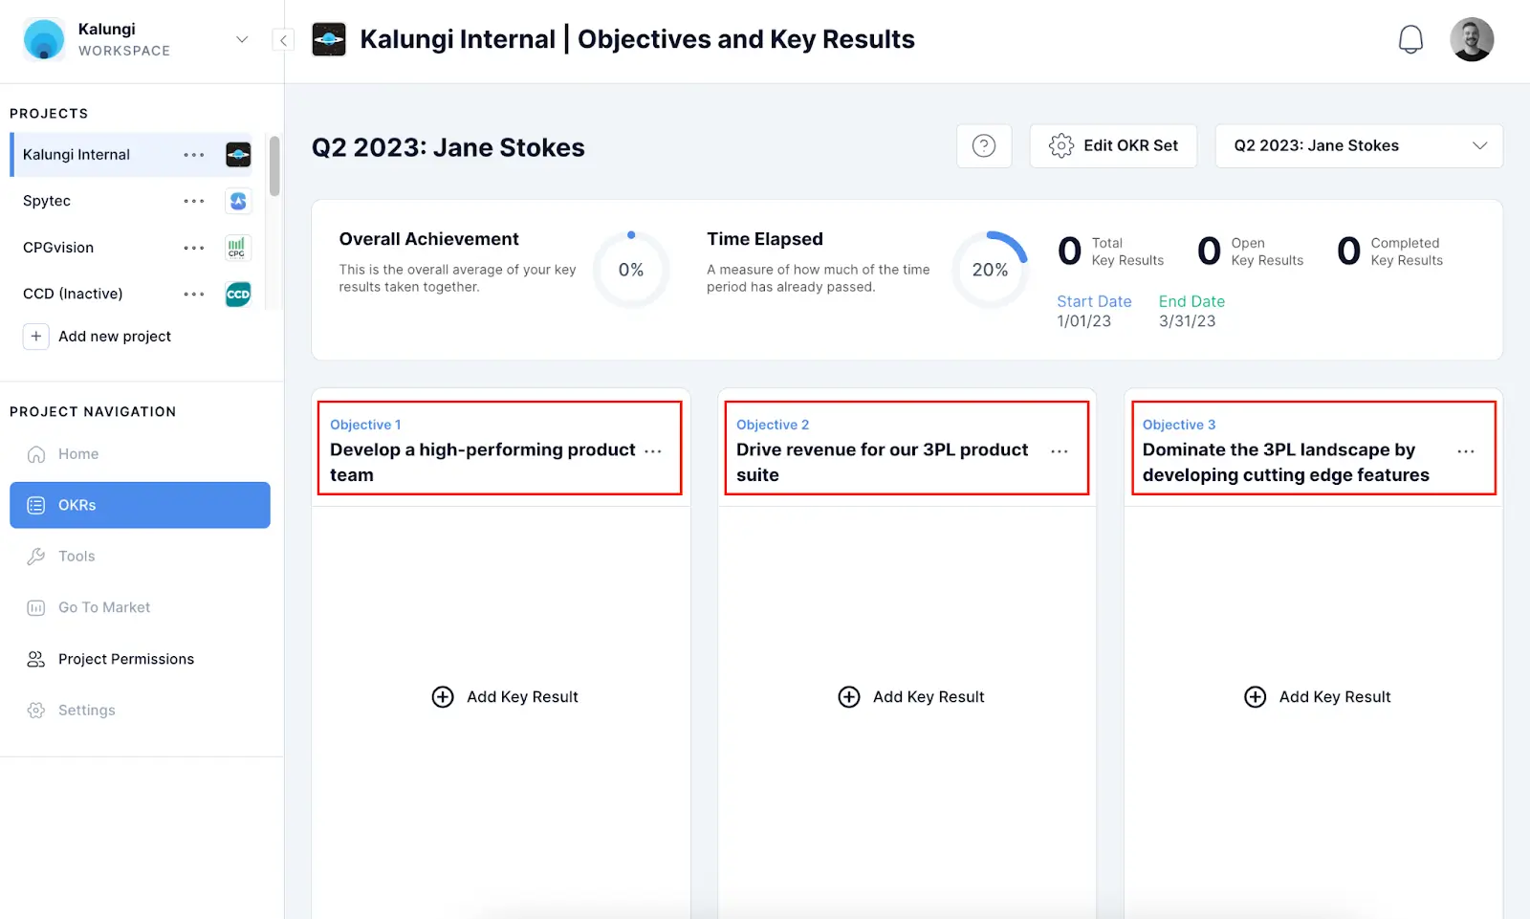The image size is (1530, 919).
Task: Click the CPGvision project logo icon
Action: (x=238, y=248)
